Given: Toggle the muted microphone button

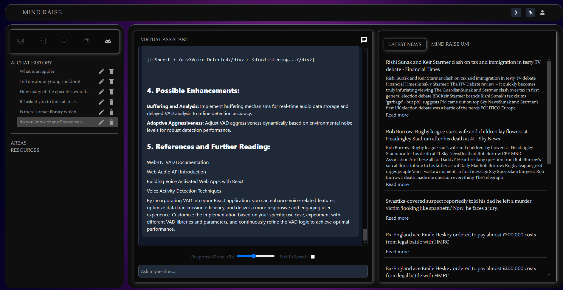Looking at the screenshot, I should click(531, 13).
